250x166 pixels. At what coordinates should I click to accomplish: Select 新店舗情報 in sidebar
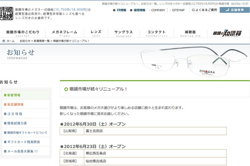point(26,104)
